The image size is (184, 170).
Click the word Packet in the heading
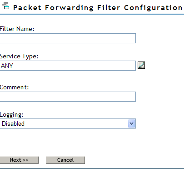[x=27, y=8]
